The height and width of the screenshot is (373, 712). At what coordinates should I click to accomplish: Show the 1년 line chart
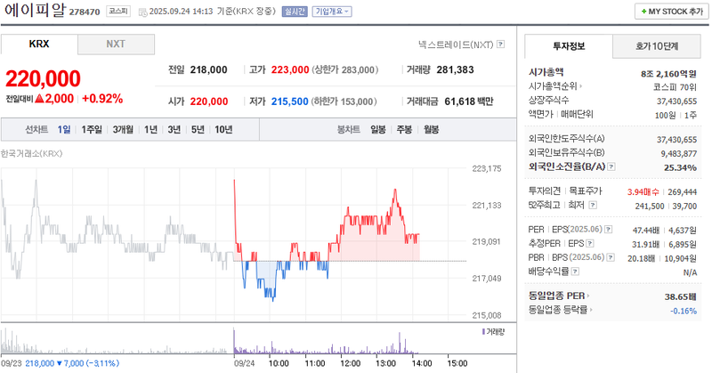coord(150,129)
